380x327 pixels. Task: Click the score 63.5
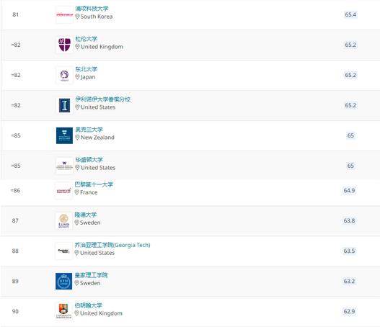(x=349, y=251)
